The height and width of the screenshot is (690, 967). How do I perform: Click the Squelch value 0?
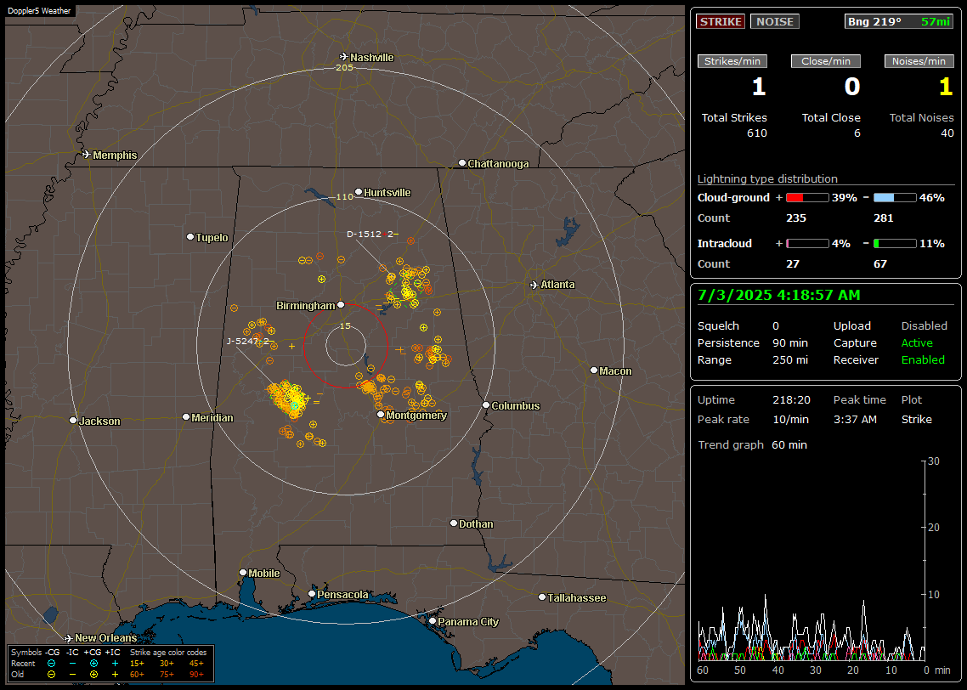pyautogui.click(x=776, y=325)
